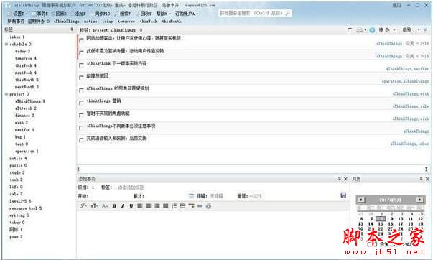Close the 添加事务 panel

click(345, 179)
